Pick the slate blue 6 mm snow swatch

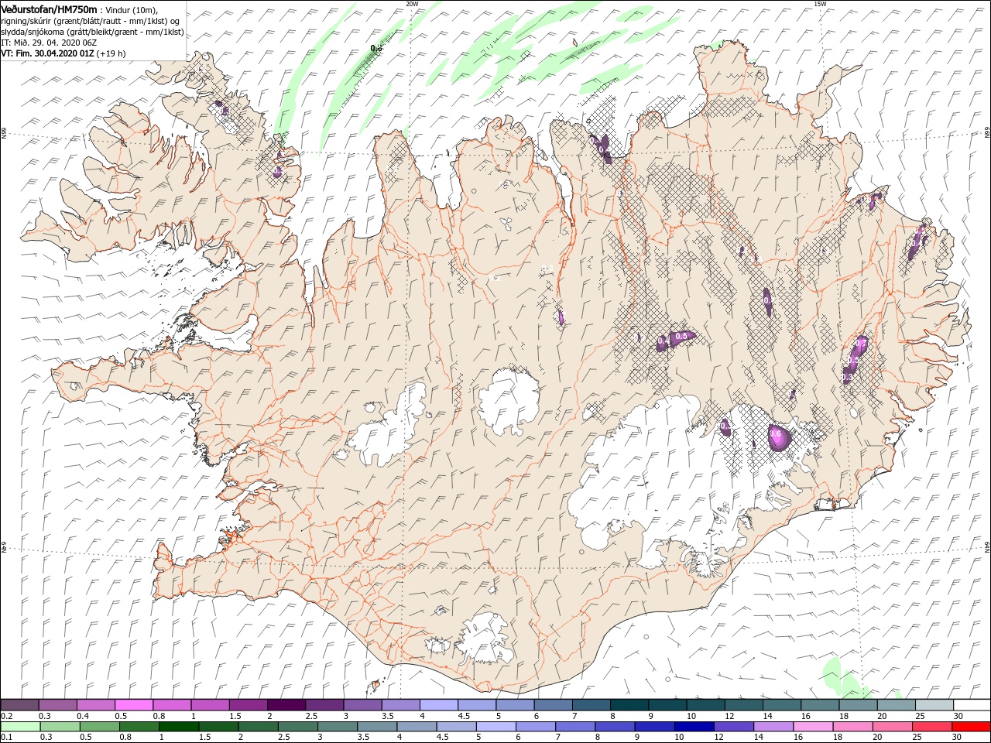pyautogui.click(x=553, y=704)
